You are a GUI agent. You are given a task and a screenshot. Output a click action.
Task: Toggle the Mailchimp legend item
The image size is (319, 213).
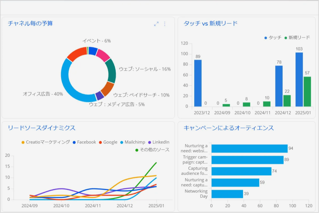point(132,142)
